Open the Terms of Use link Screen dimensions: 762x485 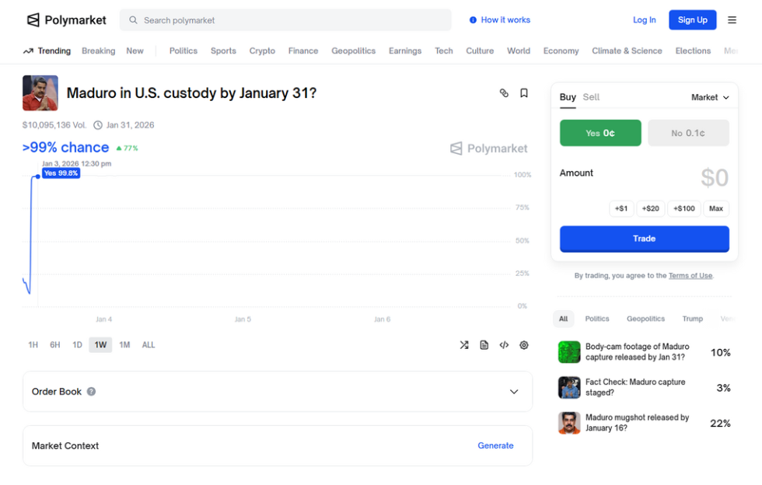[x=690, y=276]
